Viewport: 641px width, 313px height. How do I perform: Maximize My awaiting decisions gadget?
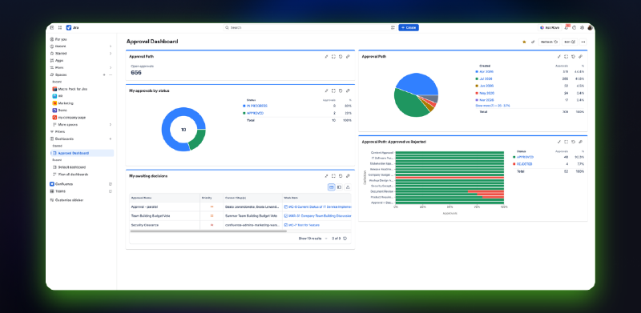point(333,176)
